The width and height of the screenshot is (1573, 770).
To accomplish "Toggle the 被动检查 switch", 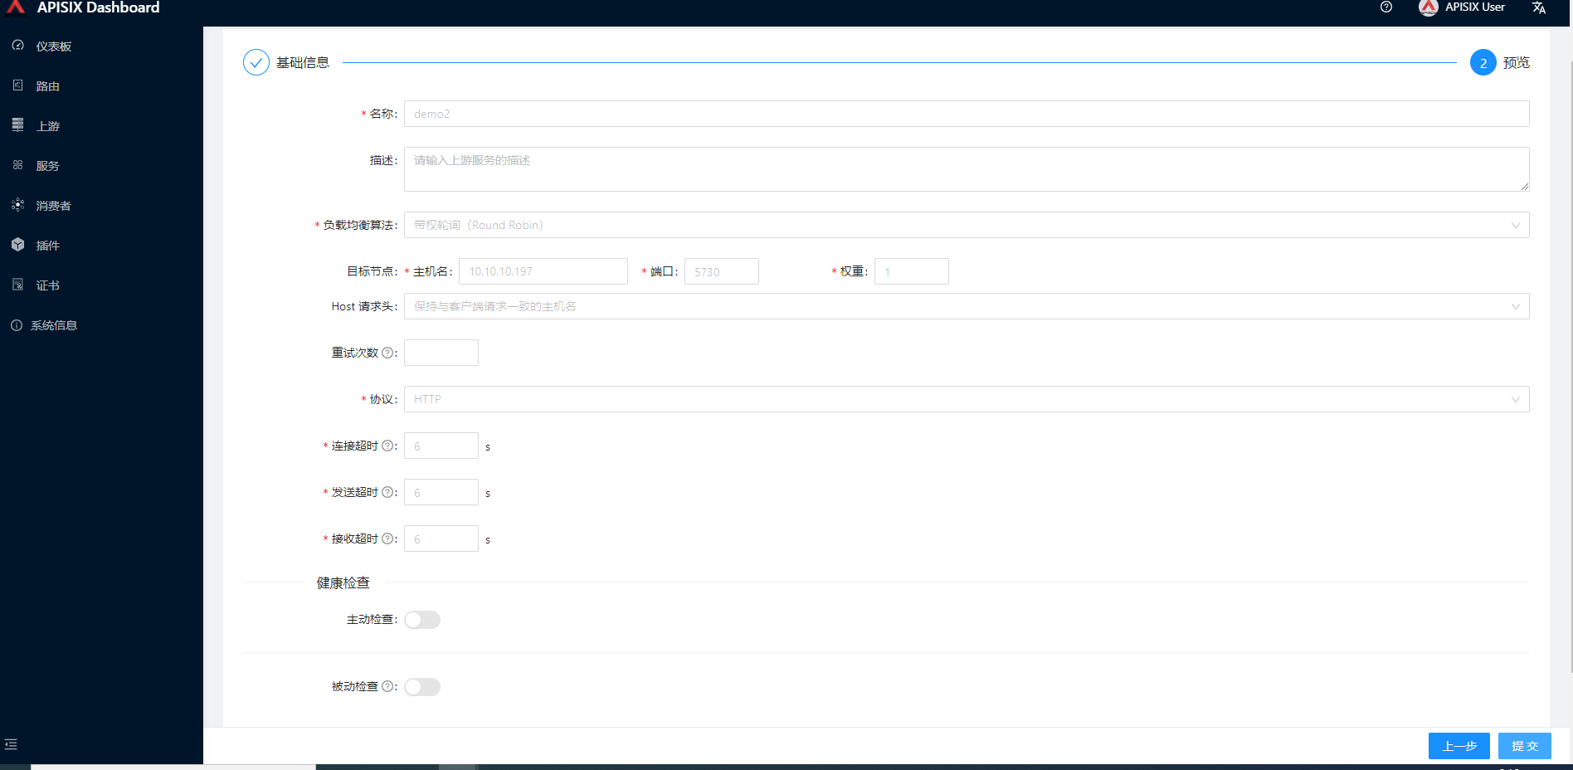I will pyautogui.click(x=422, y=687).
